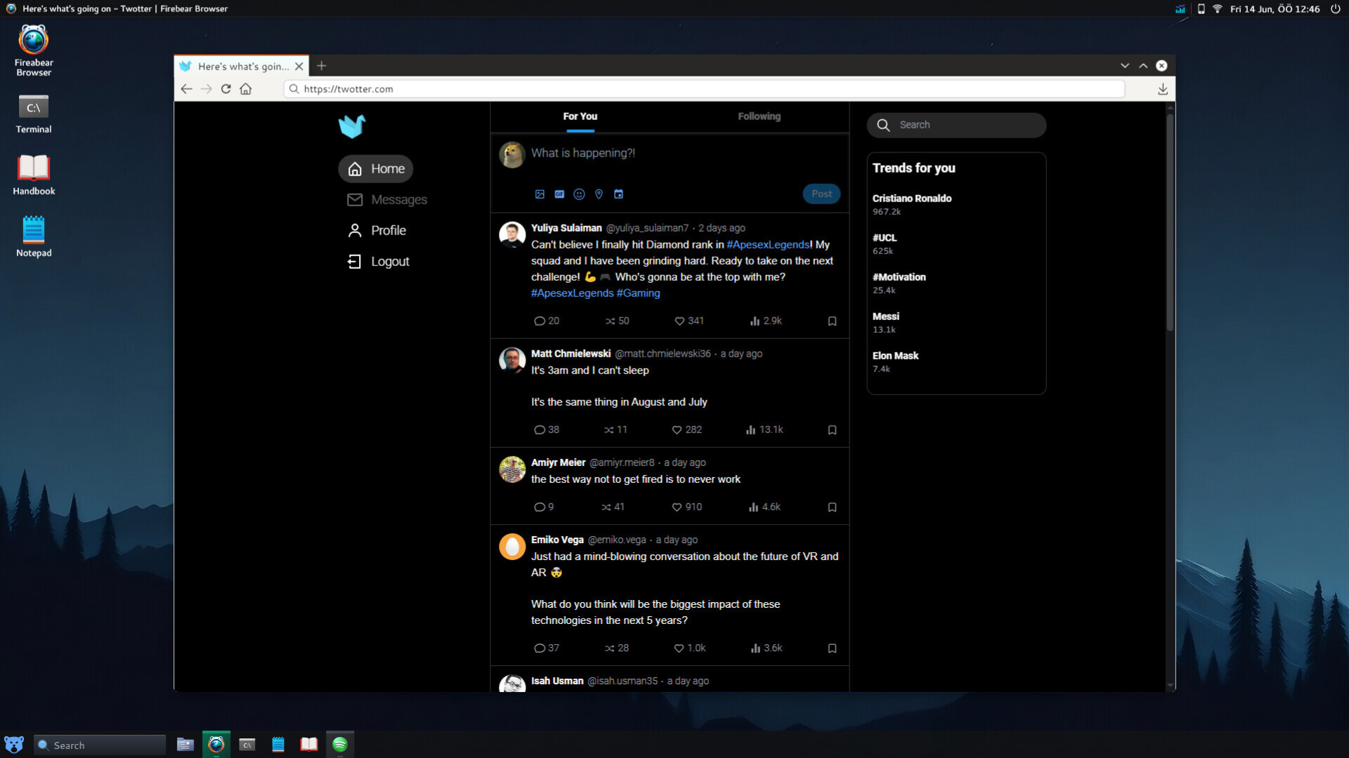Go to your Profile page
Screen dimensions: 1349x758
[x=389, y=230]
